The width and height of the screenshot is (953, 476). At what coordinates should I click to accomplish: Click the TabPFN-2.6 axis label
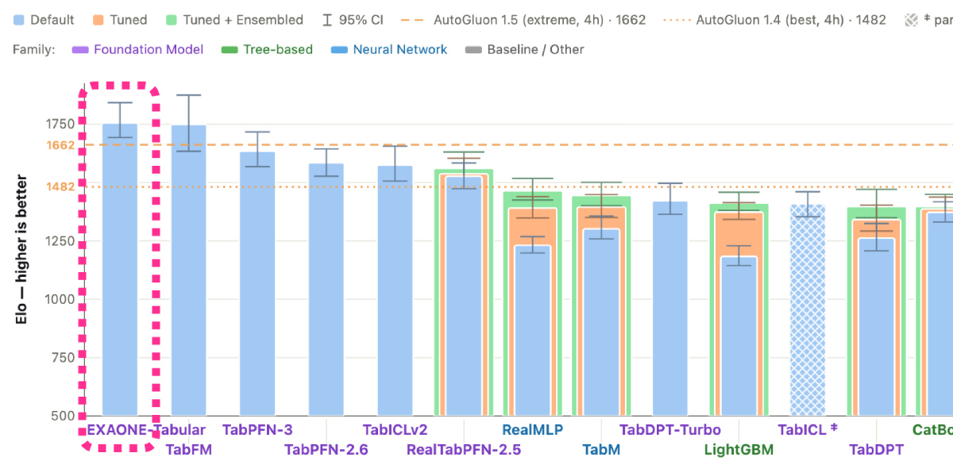pos(326,450)
